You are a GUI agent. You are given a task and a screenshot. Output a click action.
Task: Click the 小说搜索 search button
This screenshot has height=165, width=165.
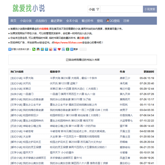coord(150,9)
